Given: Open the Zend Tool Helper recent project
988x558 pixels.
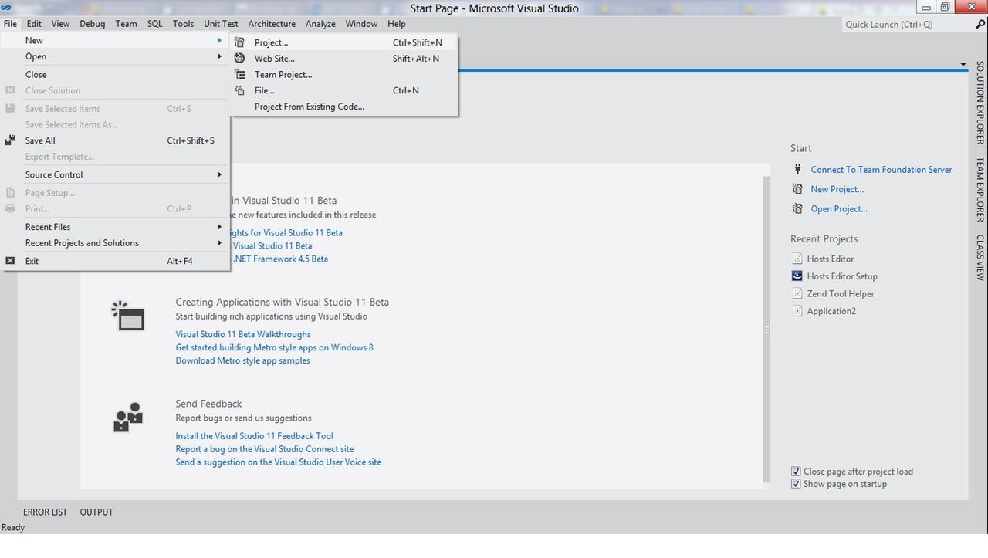Looking at the screenshot, I should click(841, 293).
